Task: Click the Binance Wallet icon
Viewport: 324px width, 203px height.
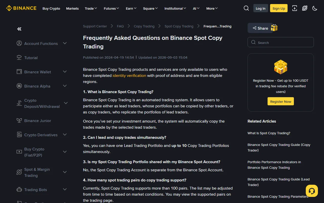Action: pos(19,72)
